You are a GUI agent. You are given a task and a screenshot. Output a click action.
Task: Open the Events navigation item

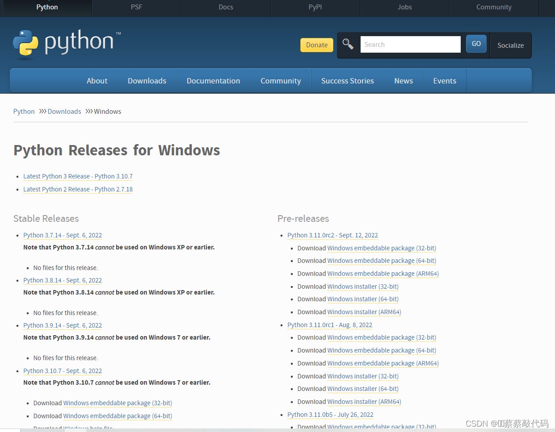click(445, 81)
